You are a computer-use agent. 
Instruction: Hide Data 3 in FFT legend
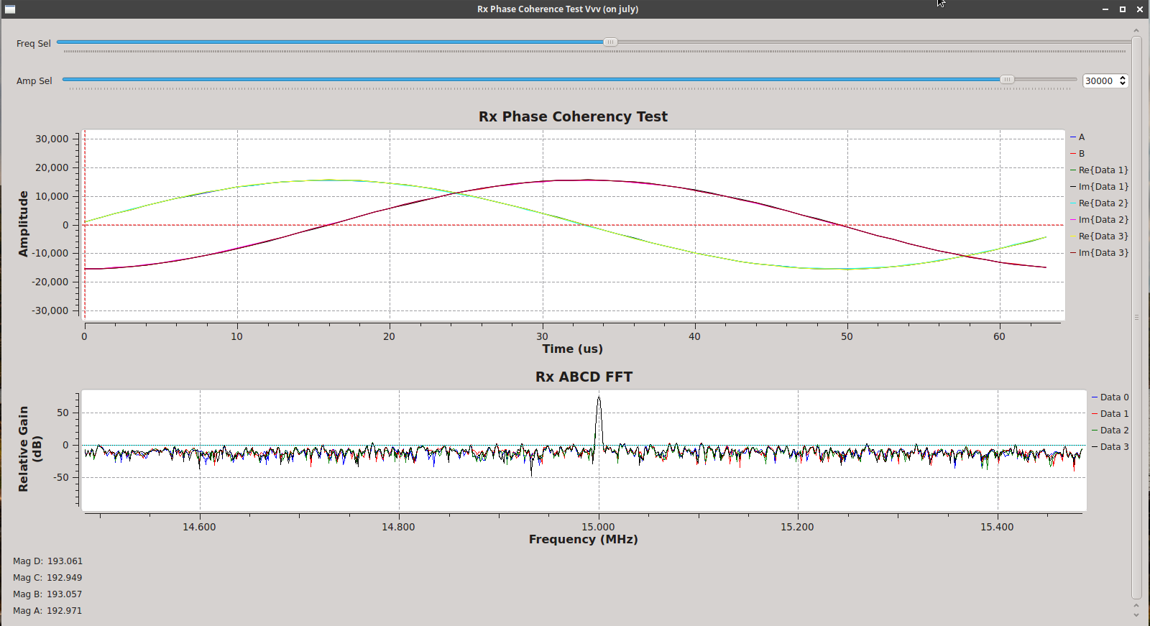[x=1113, y=447]
